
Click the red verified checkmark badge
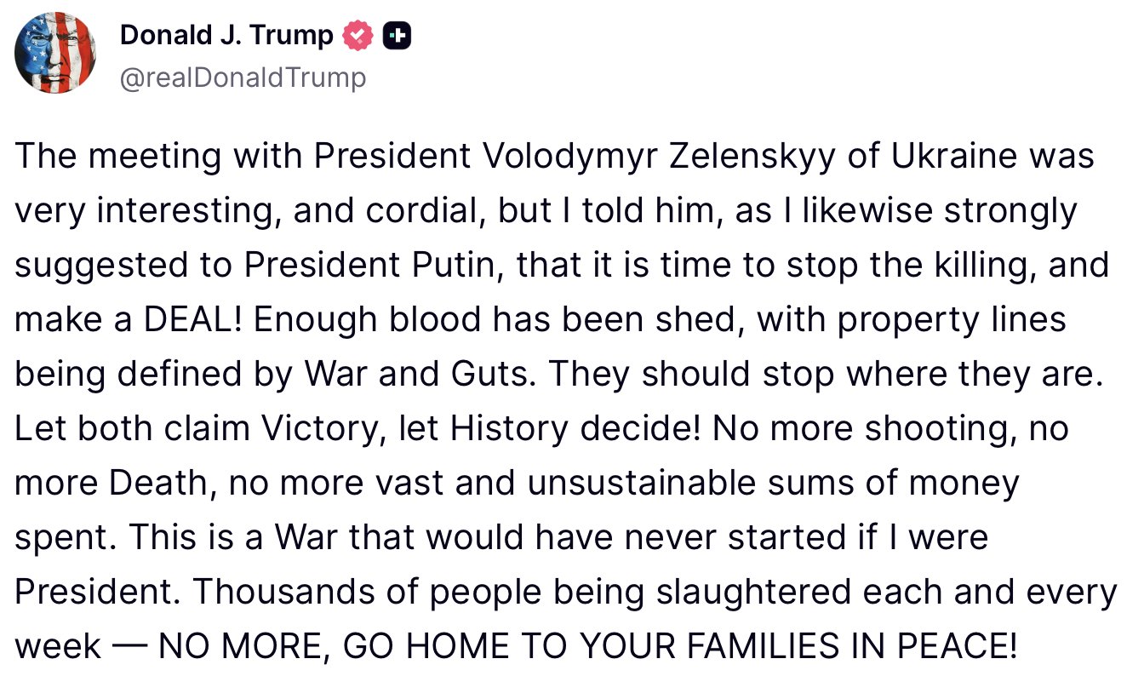[357, 35]
